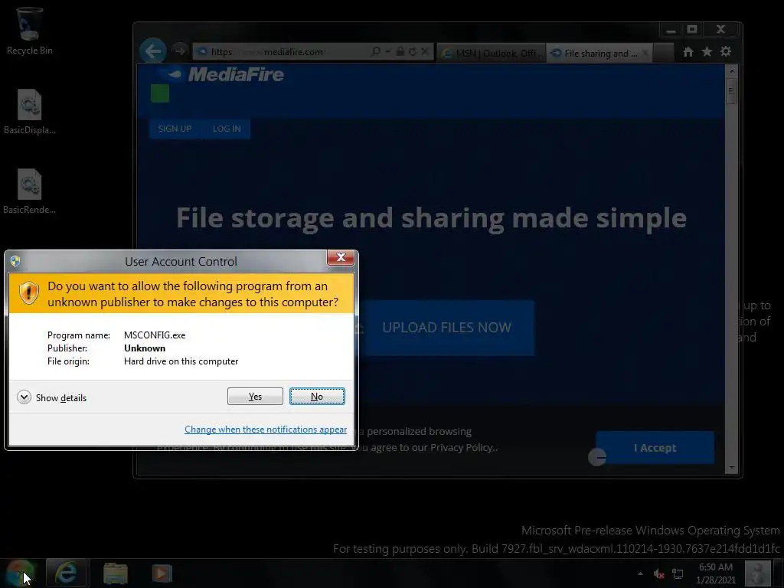This screenshot has height=588, width=784.
Task: Open the Tools gear in Internet Explorer
Action: pyautogui.click(x=726, y=51)
